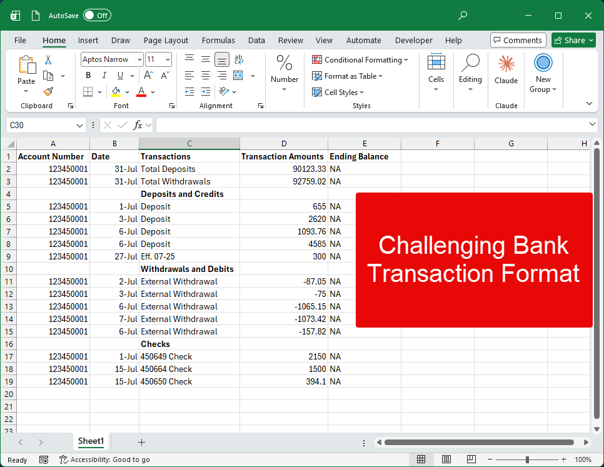Switch to Formulas tab
The width and height of the screenshot is (604, 467).
click(218, 41)
